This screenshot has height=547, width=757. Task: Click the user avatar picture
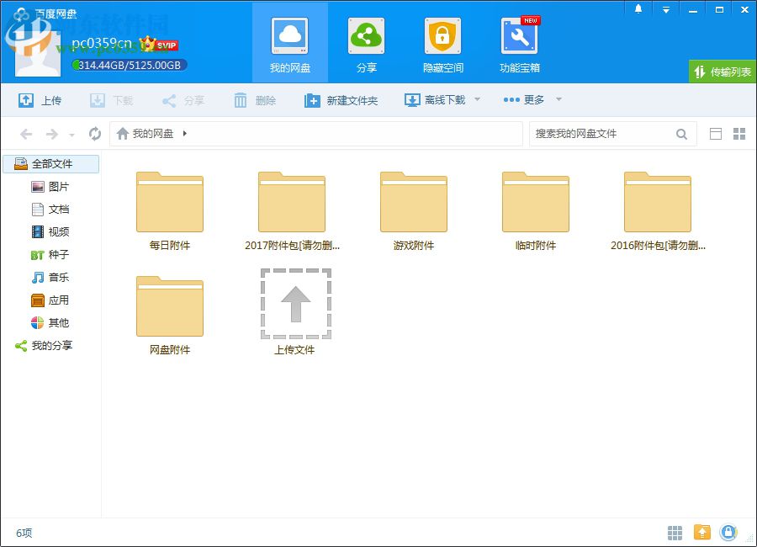tap(38, 54)
